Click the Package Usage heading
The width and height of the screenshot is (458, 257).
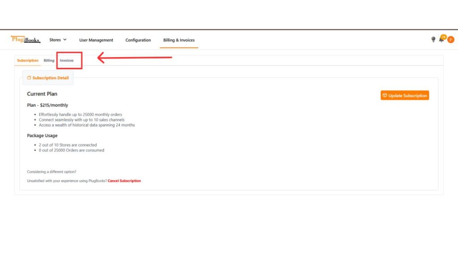[x=42, y=136]
